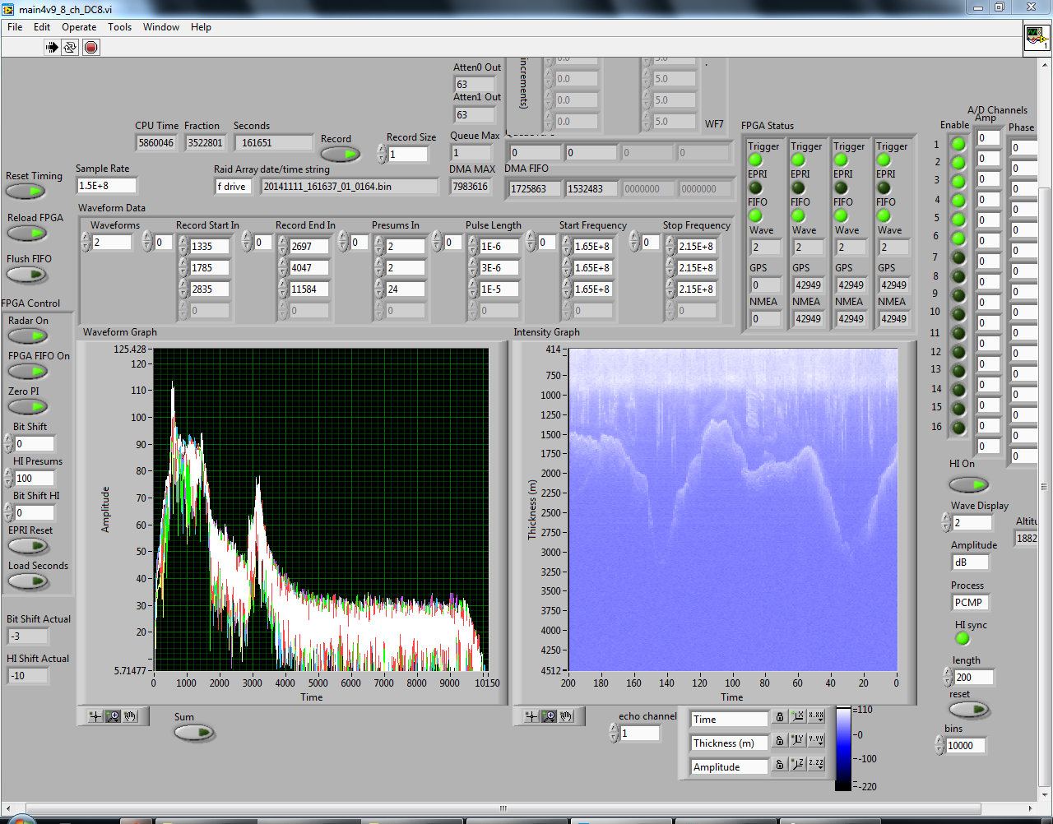Viewport: 1053px width, 824px height.
Task: Select the Intensity Graph cursor crosshair tool
Action: [531, 716]
